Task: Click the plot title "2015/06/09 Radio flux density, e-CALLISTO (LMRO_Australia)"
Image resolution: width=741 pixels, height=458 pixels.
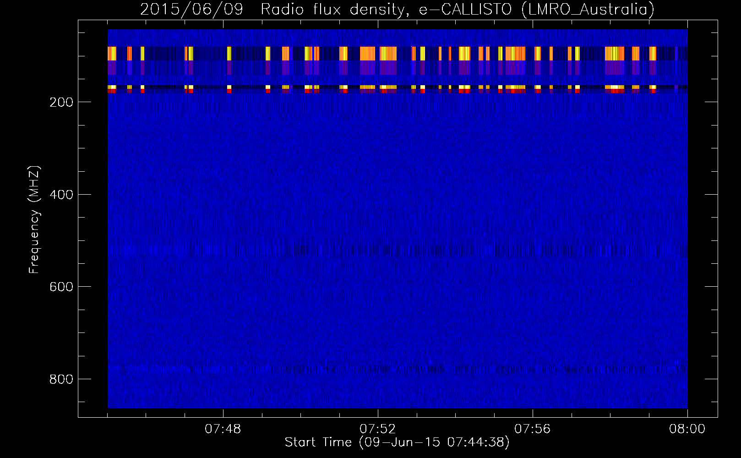Action: tap(397, 9)
